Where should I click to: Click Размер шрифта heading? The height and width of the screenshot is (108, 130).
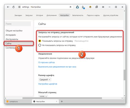click(46, 75)
